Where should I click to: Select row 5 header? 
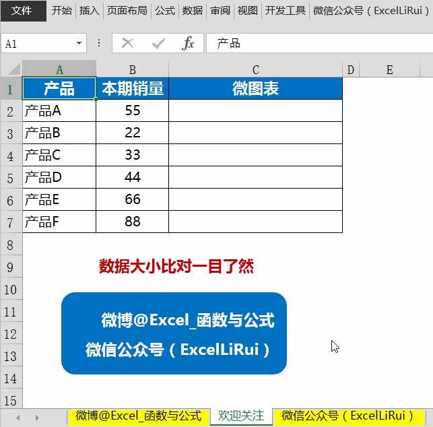tap(11, 177)
